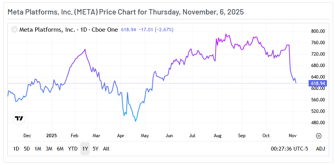Click the 618.94 current price label
Viewport: 335px width, 165px height.
319,83
